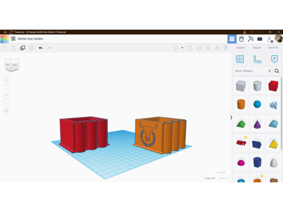Click the Export button

[x=256, y=48]
